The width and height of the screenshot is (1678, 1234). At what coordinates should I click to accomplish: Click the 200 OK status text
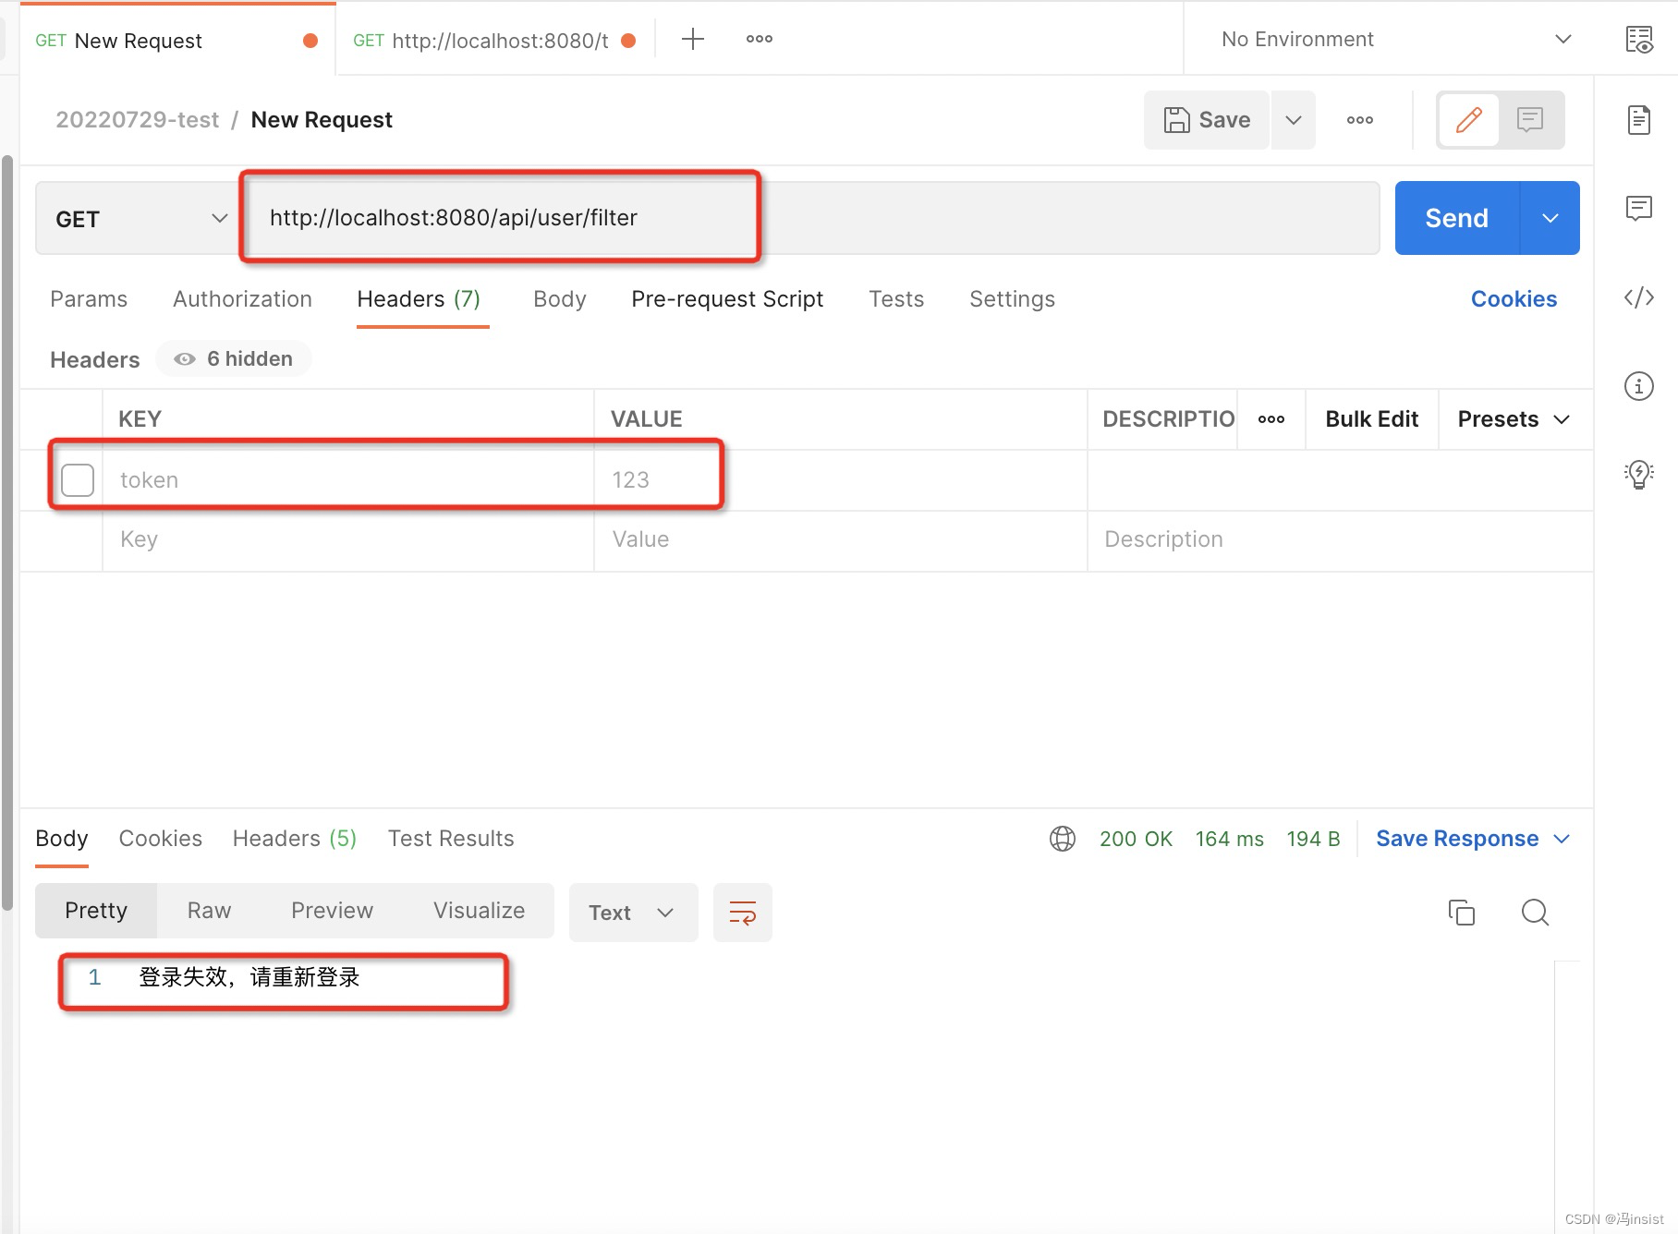(1136, 839)
